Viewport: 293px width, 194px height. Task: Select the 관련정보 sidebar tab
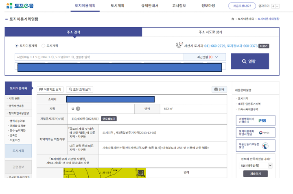coord(18,167)
